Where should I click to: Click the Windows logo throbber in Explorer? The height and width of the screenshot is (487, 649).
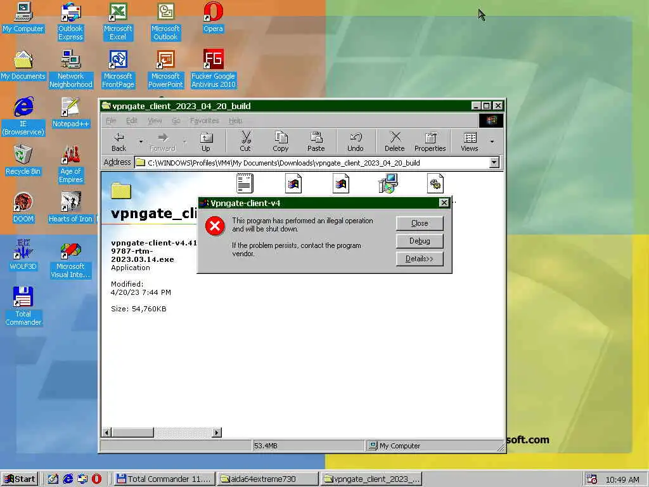(491, 120)
